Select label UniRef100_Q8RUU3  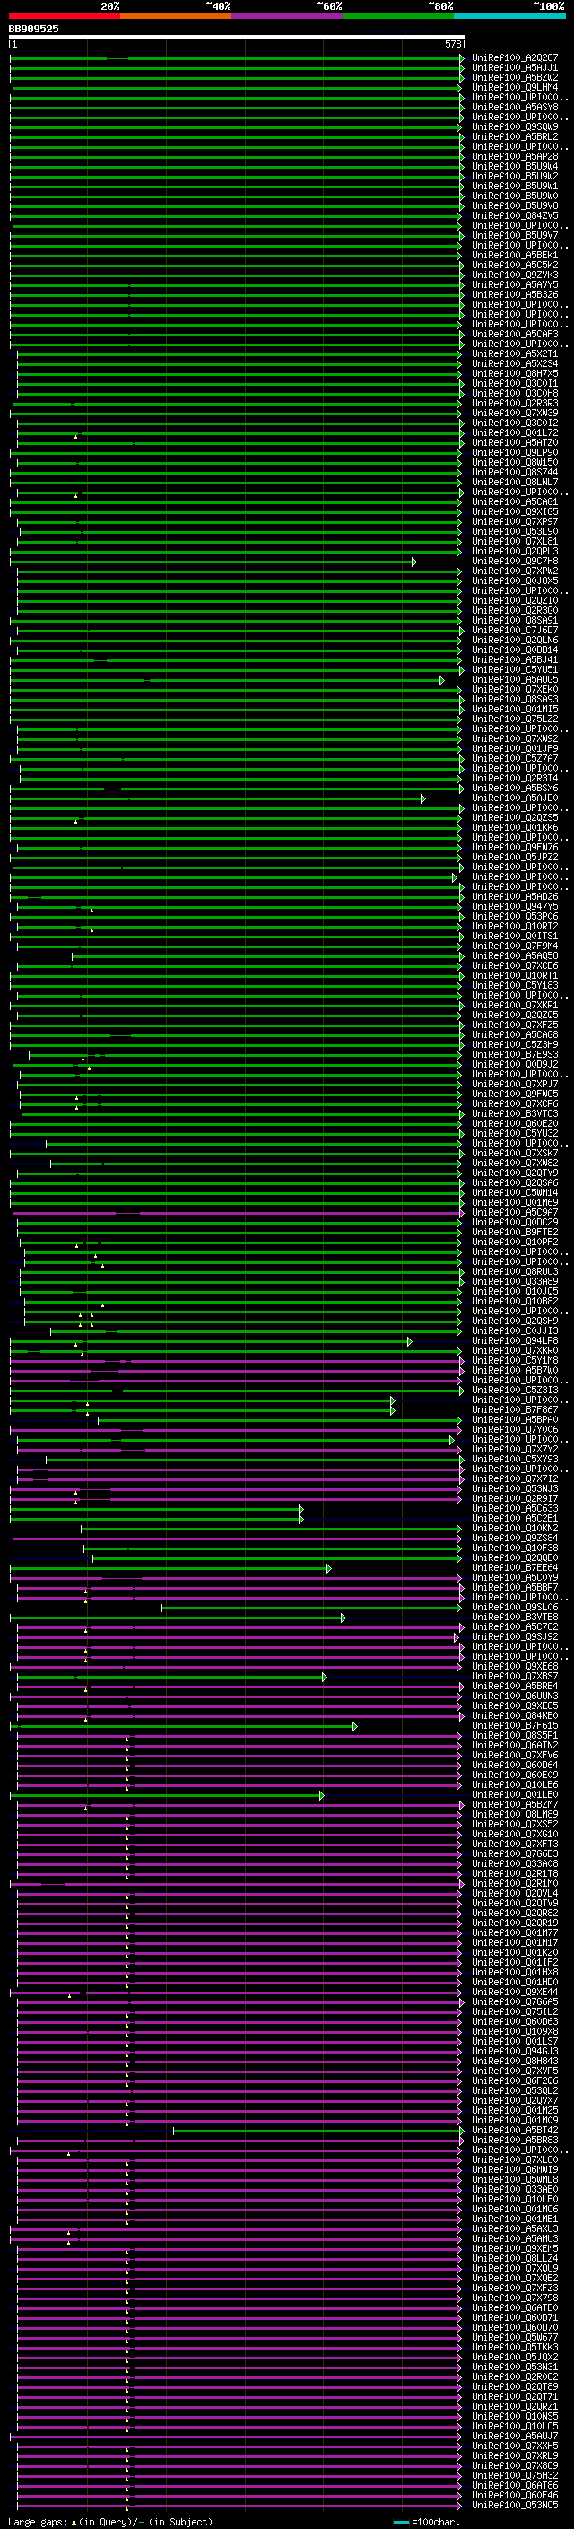point(515,1271)
